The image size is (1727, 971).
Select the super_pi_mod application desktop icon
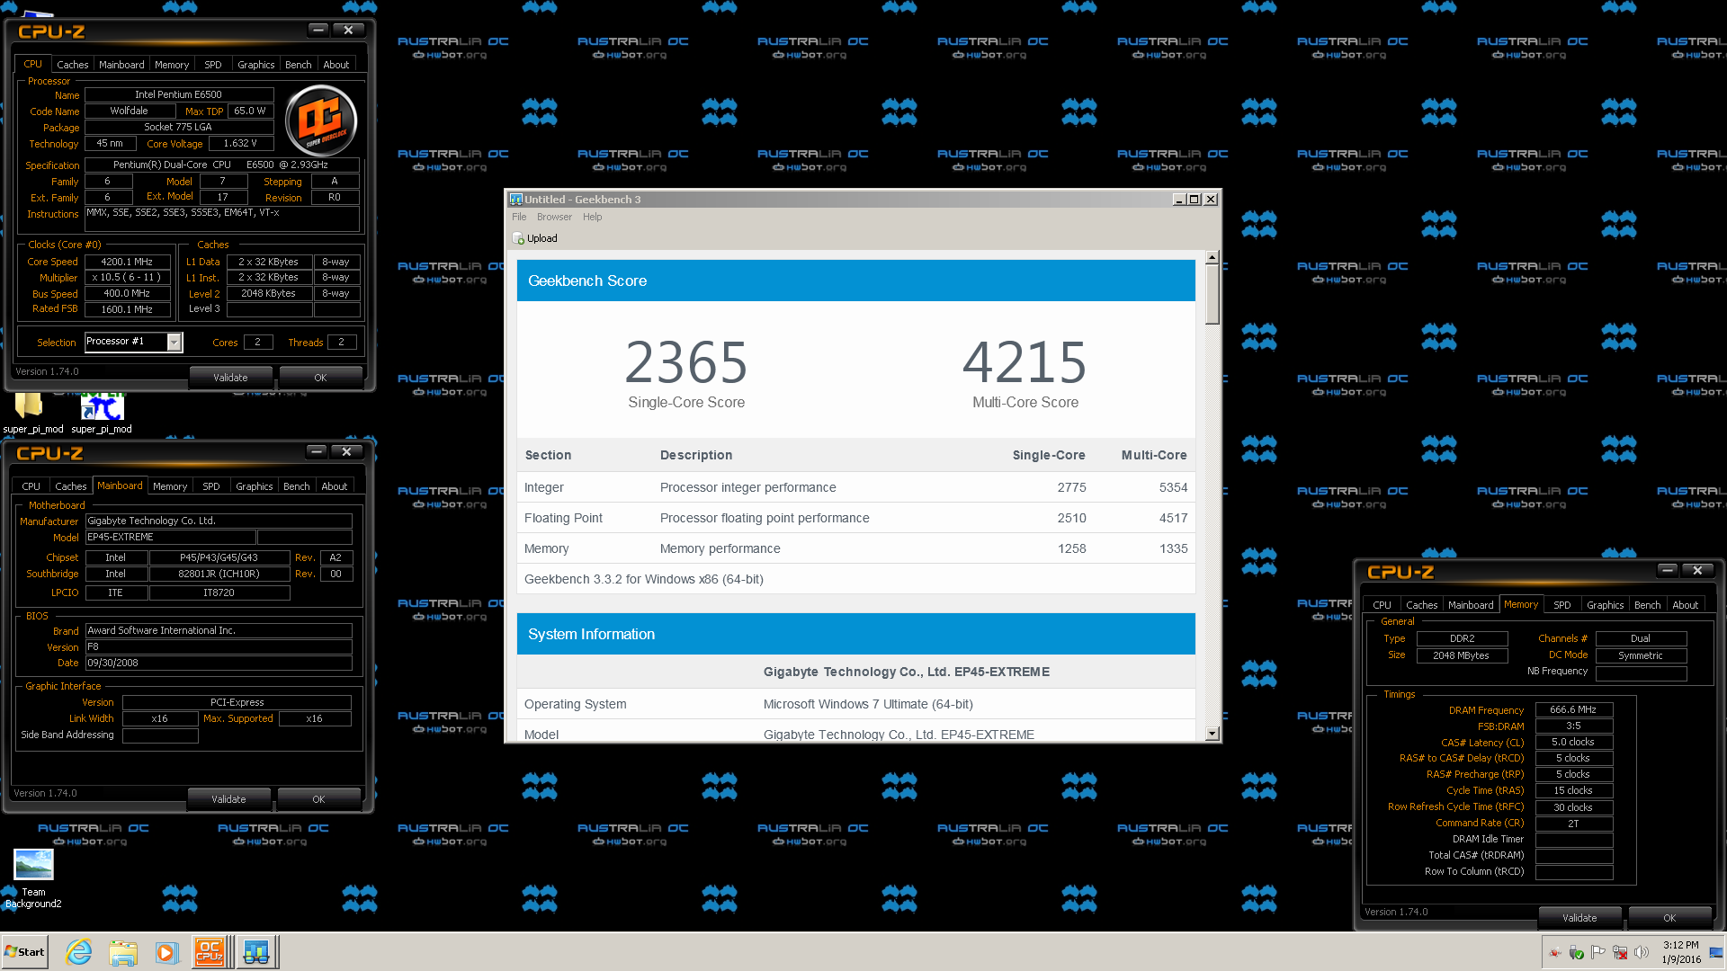[102, 413]
